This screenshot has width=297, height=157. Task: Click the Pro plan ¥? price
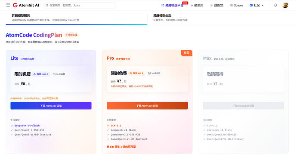coord(119,81)
